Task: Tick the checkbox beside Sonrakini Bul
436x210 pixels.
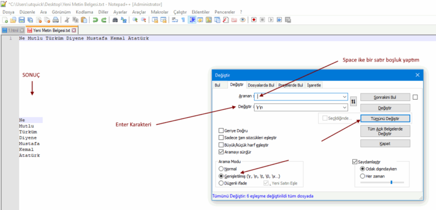Action: [415, 97]
